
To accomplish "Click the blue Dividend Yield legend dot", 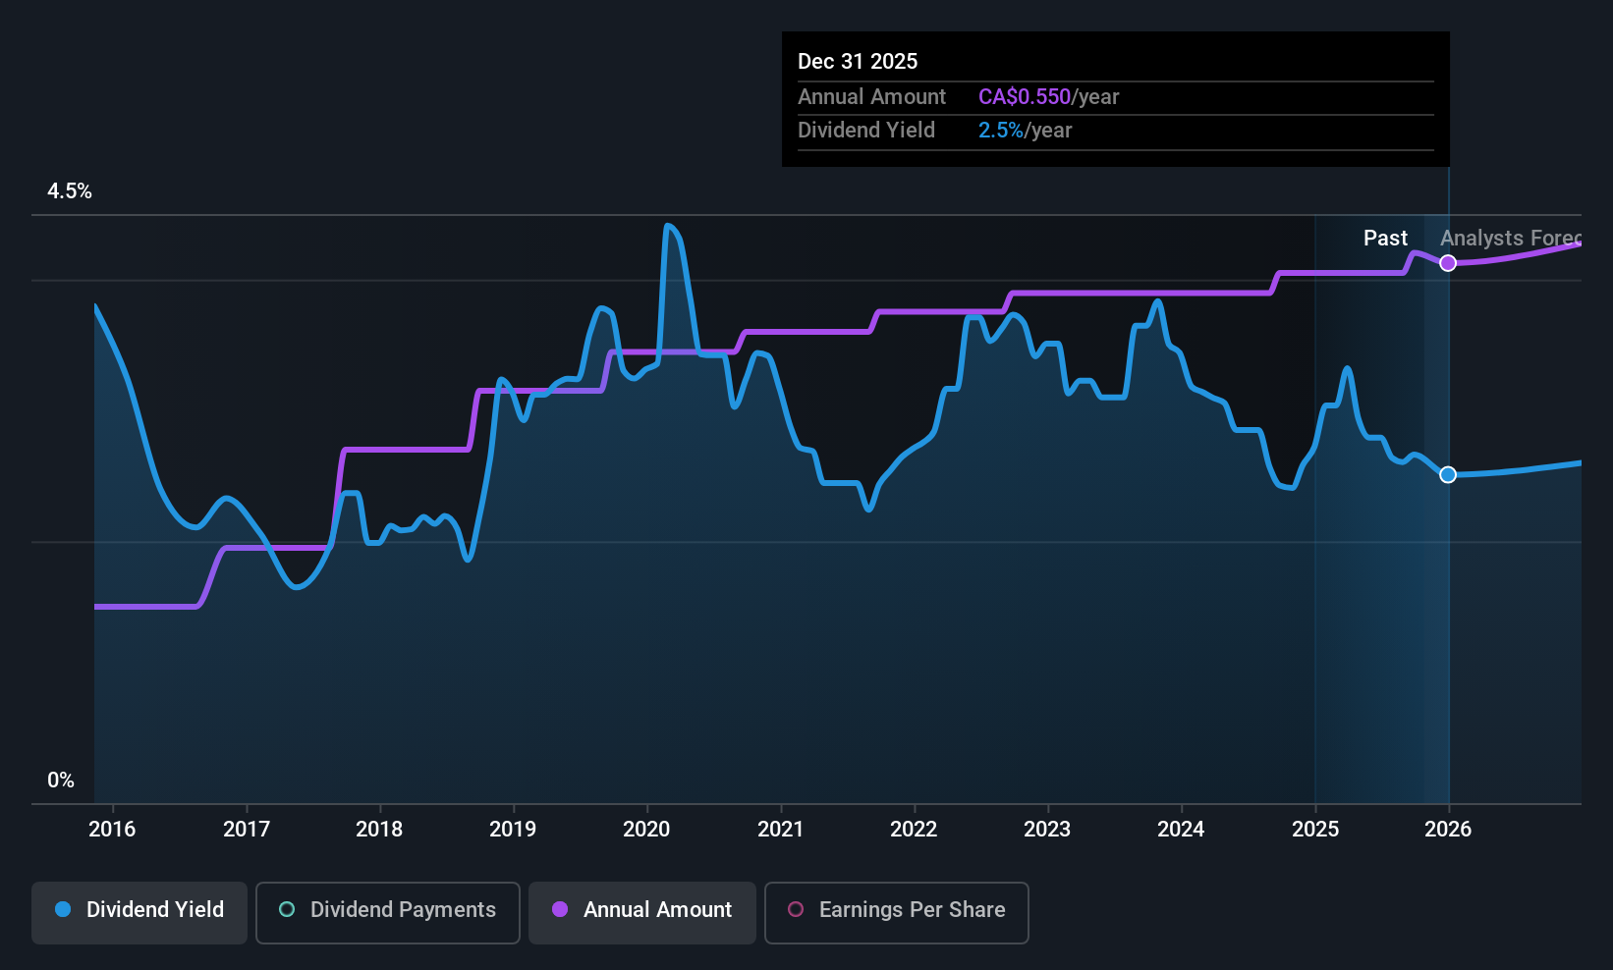I will (62, 910).
